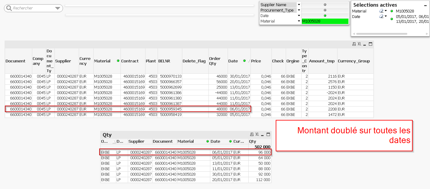The image size is (430, 189).
Task: Expand the Supplier Name multi-box dropdown
Action: (299, 5)
